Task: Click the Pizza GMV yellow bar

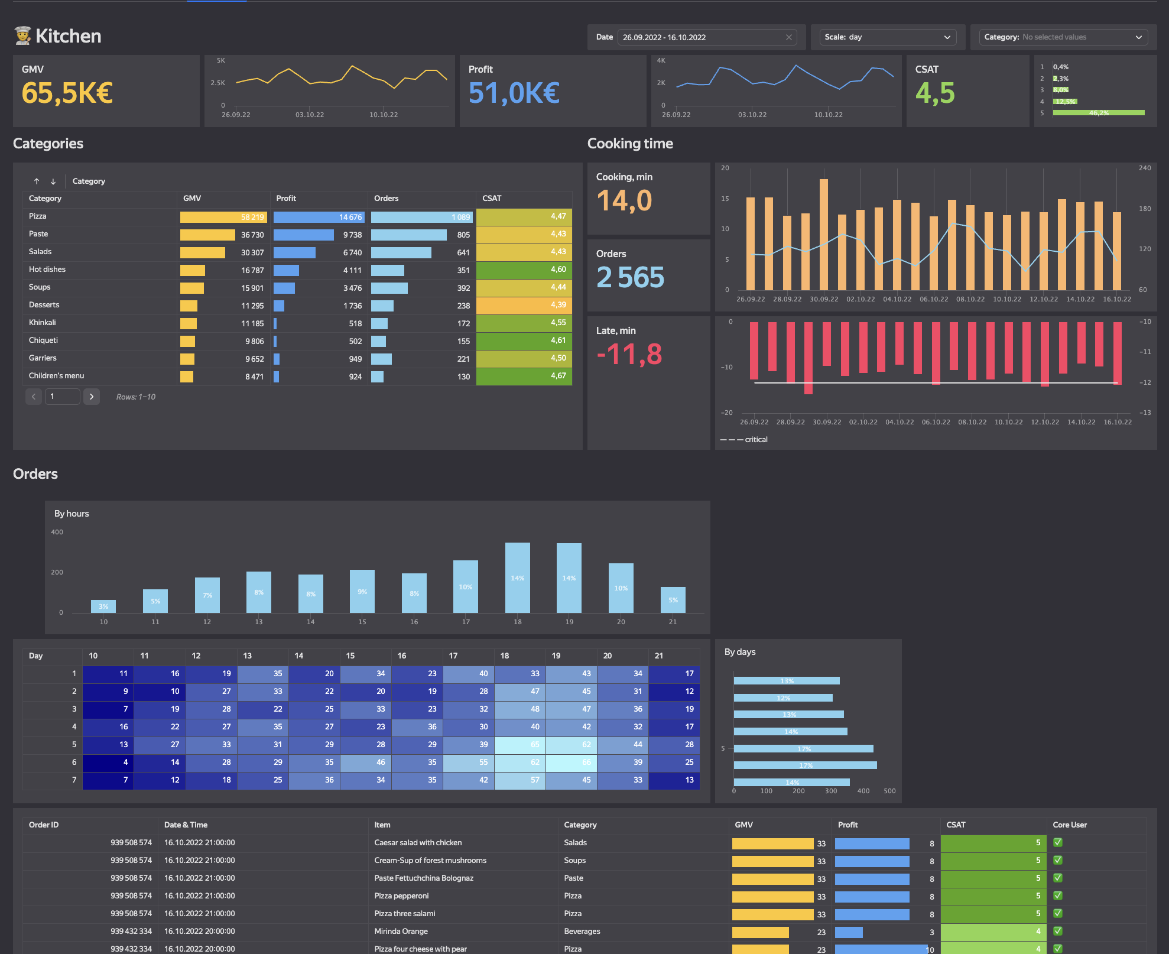Action: coord(223,217)
